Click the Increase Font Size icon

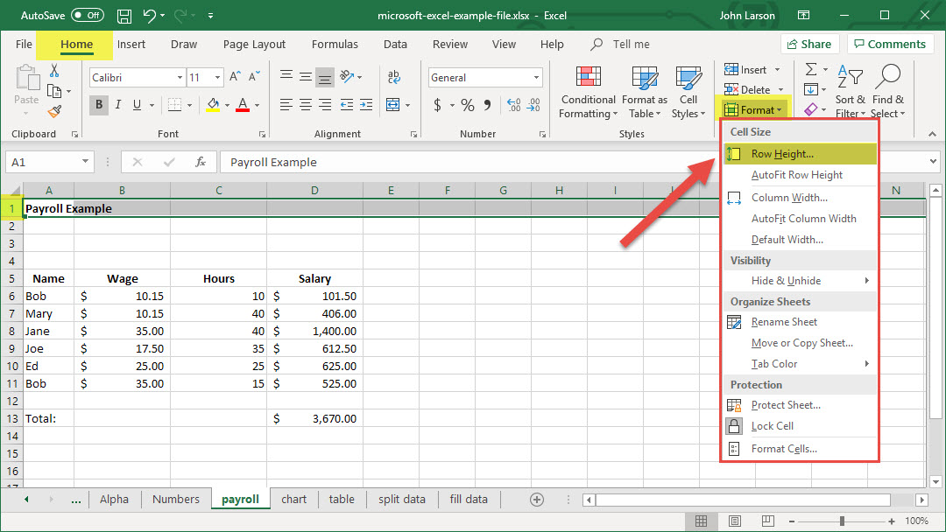[235, 77]
